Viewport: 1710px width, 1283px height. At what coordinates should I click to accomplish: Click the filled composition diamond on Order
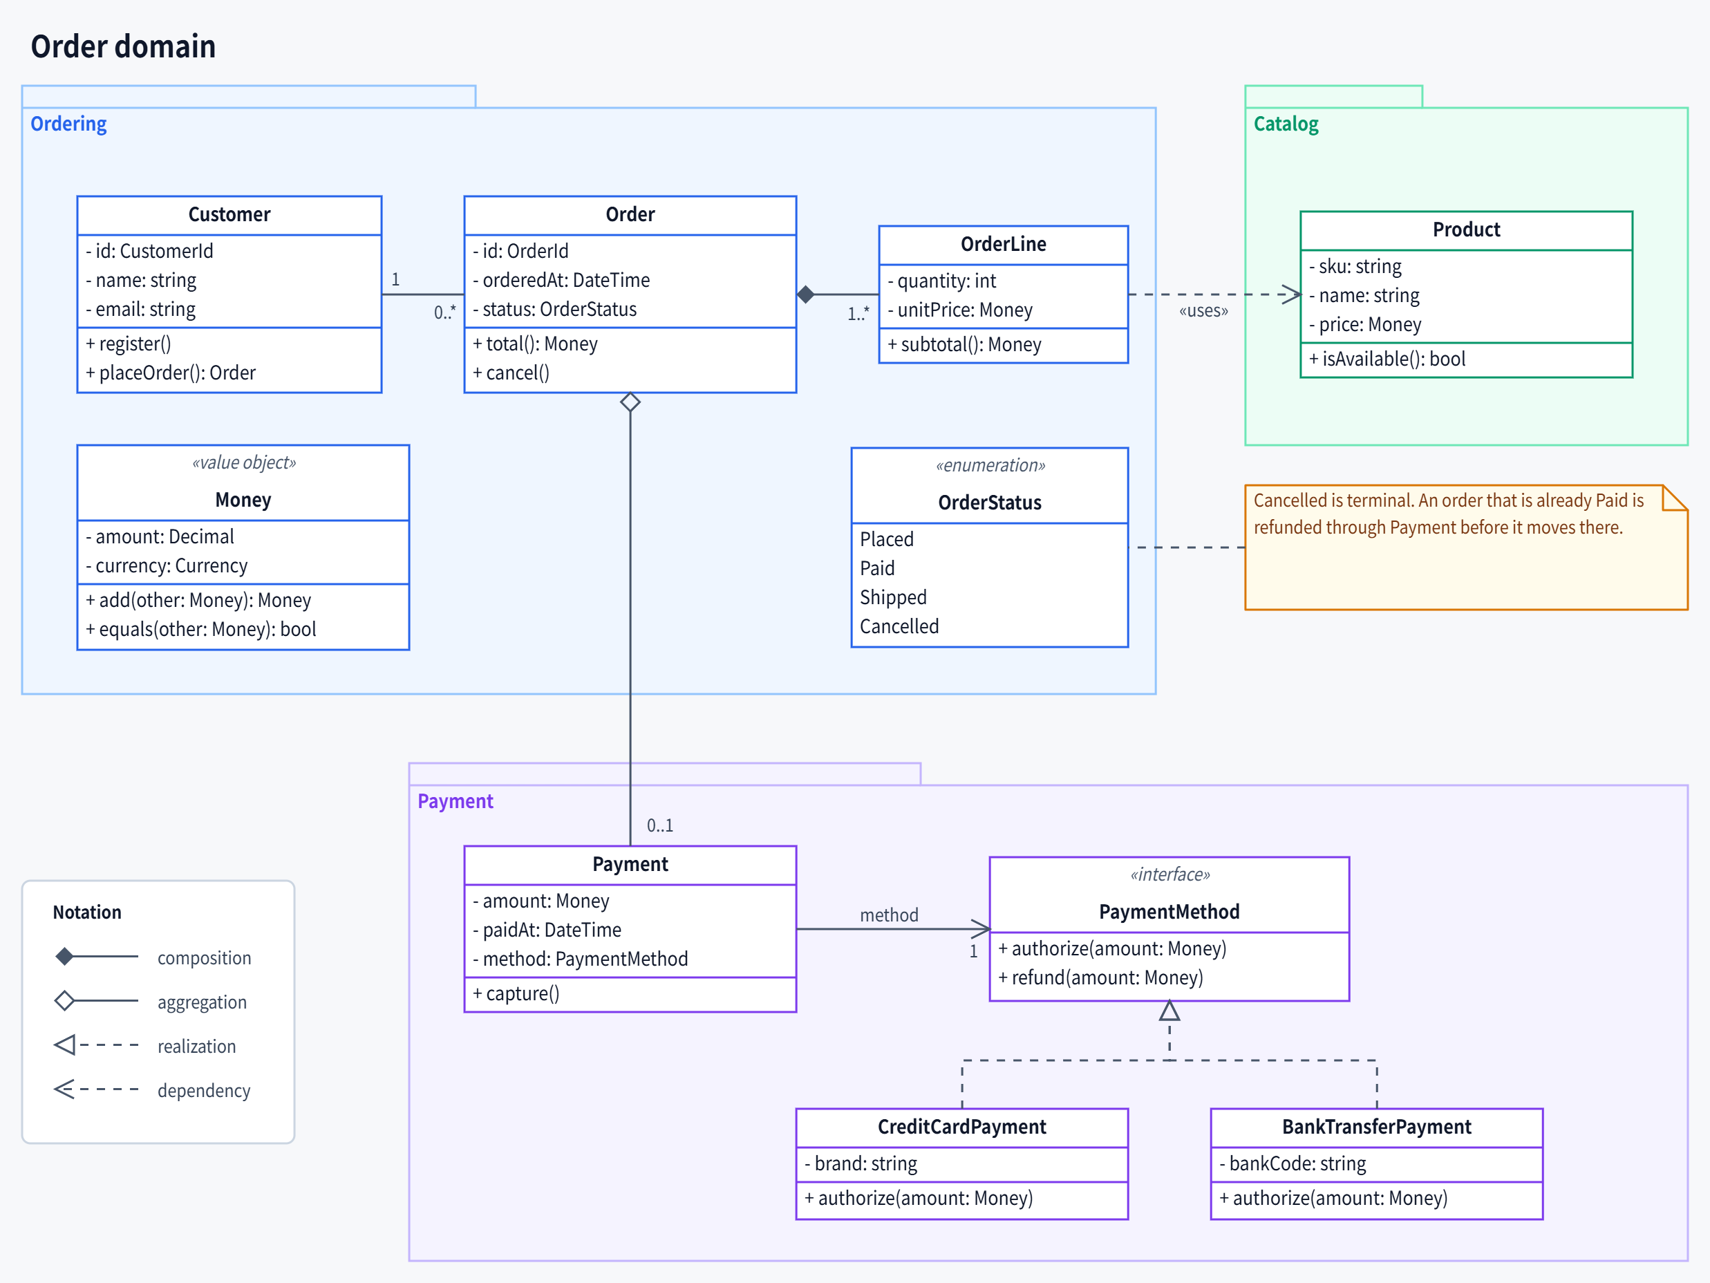(805, 294)
